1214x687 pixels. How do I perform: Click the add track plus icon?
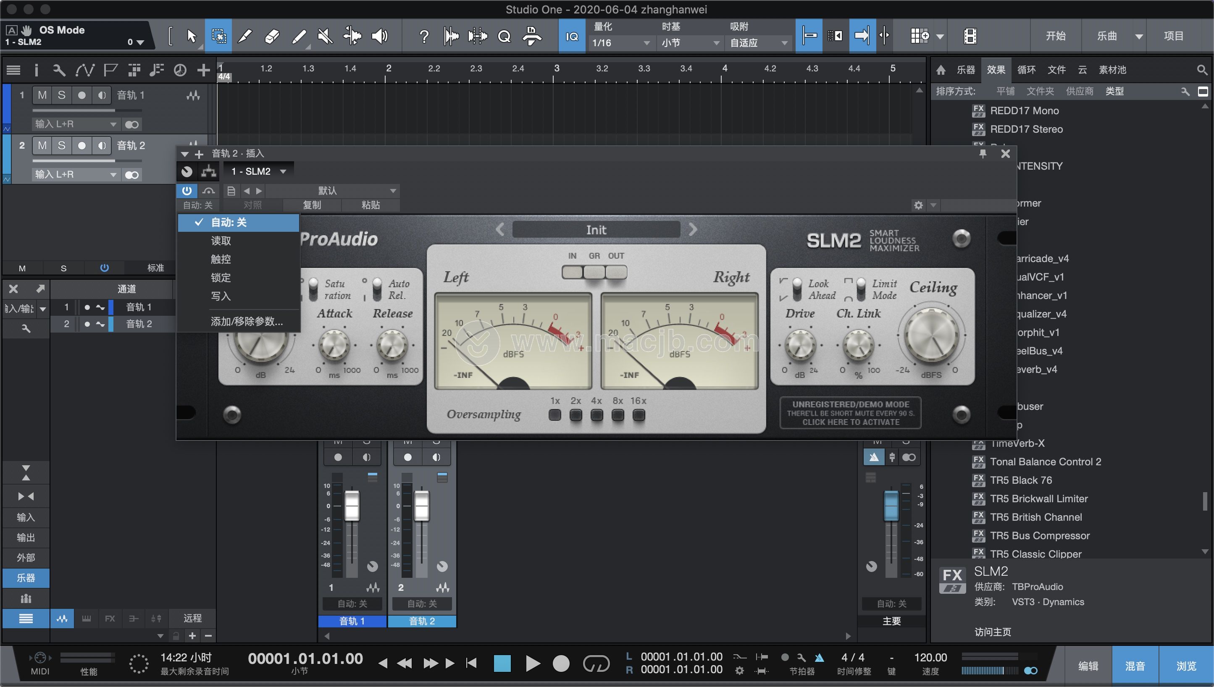point(203,70)
